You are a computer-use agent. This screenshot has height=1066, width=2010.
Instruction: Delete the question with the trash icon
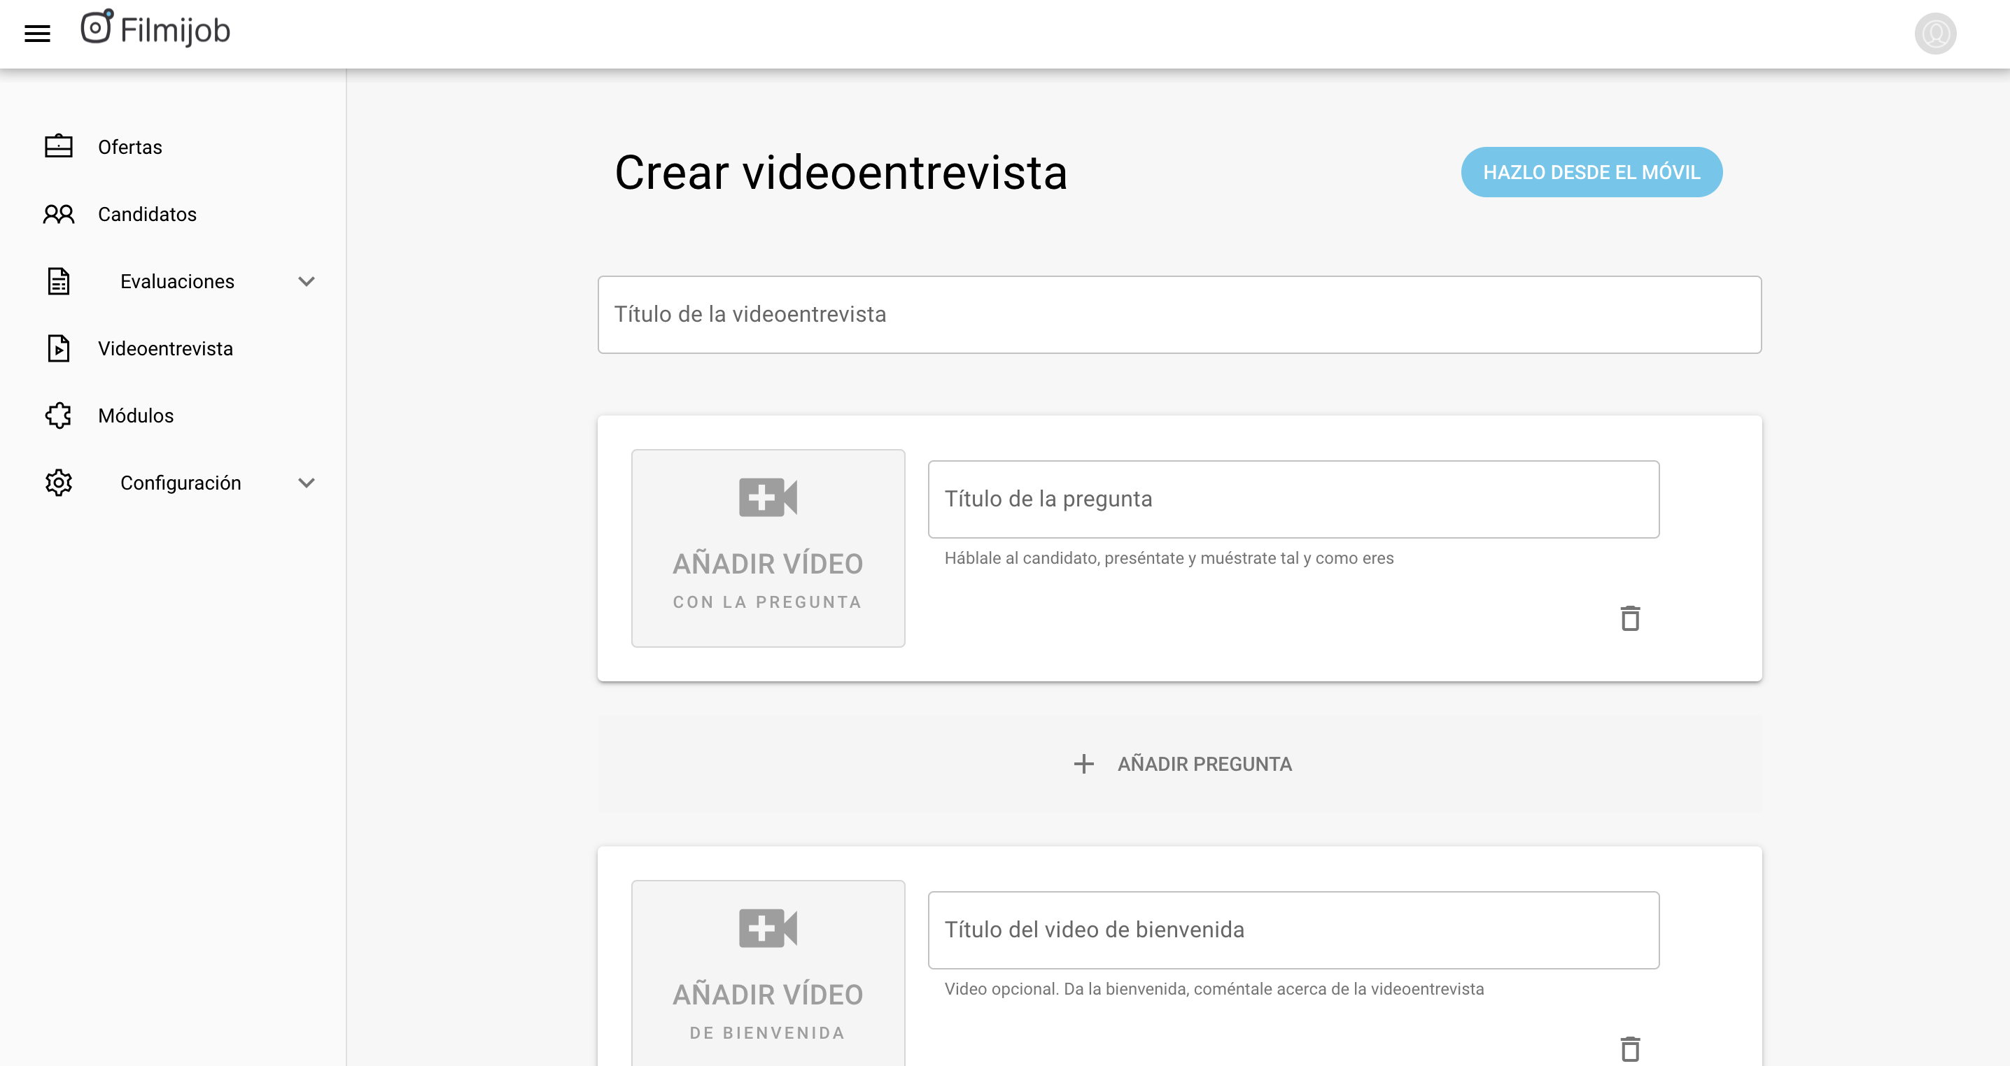(x=1630, y=618)
